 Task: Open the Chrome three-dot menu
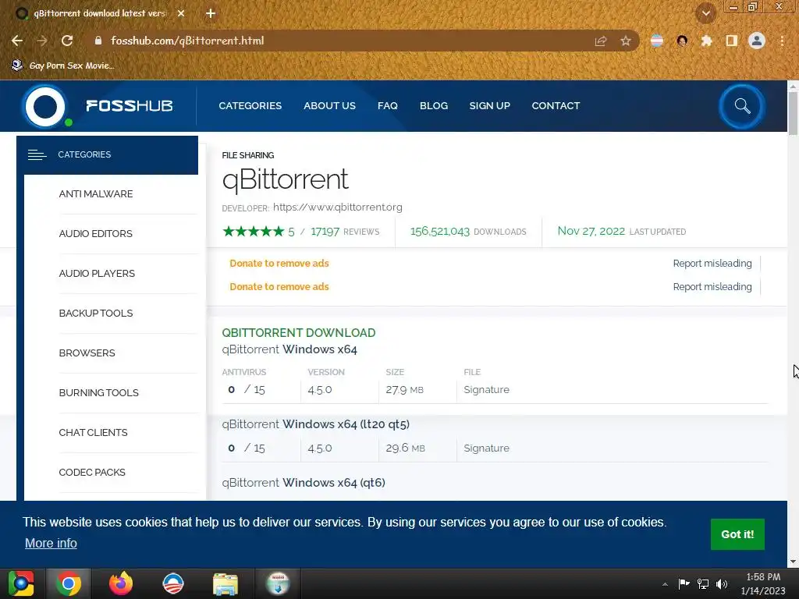pos(782,41)
